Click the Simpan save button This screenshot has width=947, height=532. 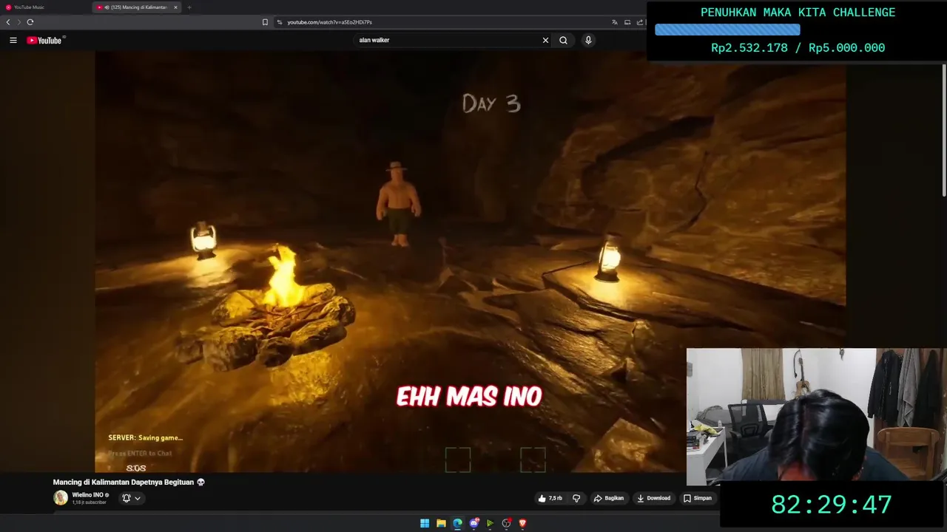pos(698,498)
